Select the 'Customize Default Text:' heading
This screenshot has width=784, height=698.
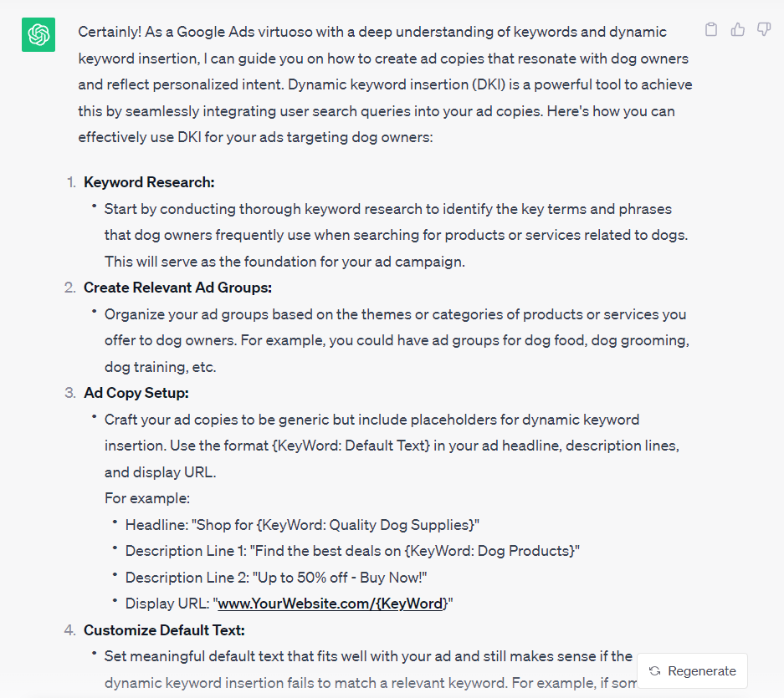[x=166, y=629]
